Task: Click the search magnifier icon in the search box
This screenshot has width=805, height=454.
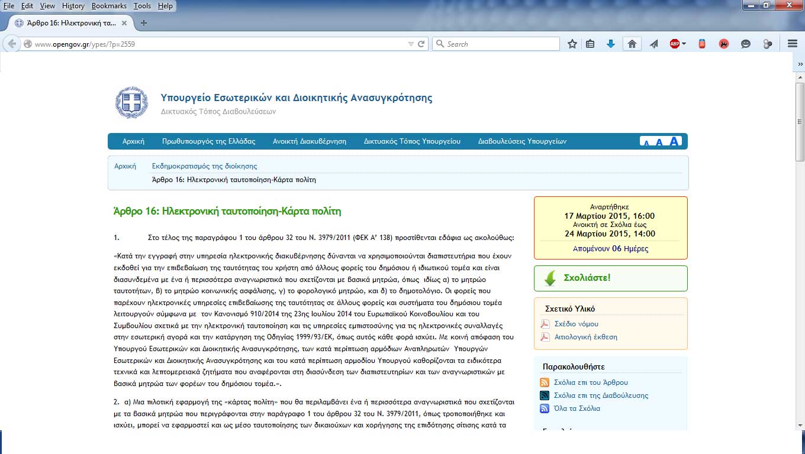Action: [x=440, y=44]
